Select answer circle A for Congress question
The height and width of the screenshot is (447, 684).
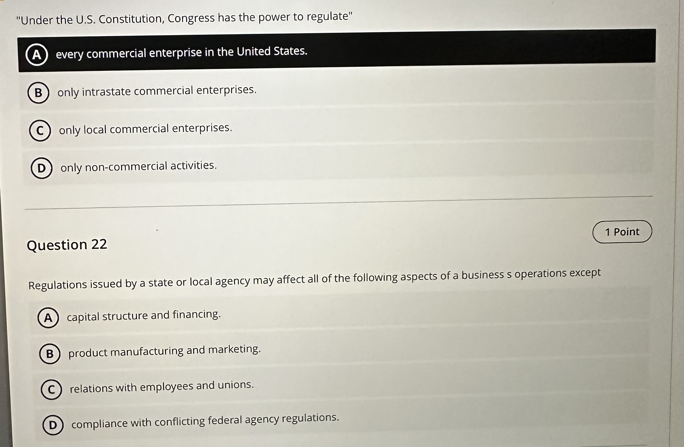coord(37,54)
